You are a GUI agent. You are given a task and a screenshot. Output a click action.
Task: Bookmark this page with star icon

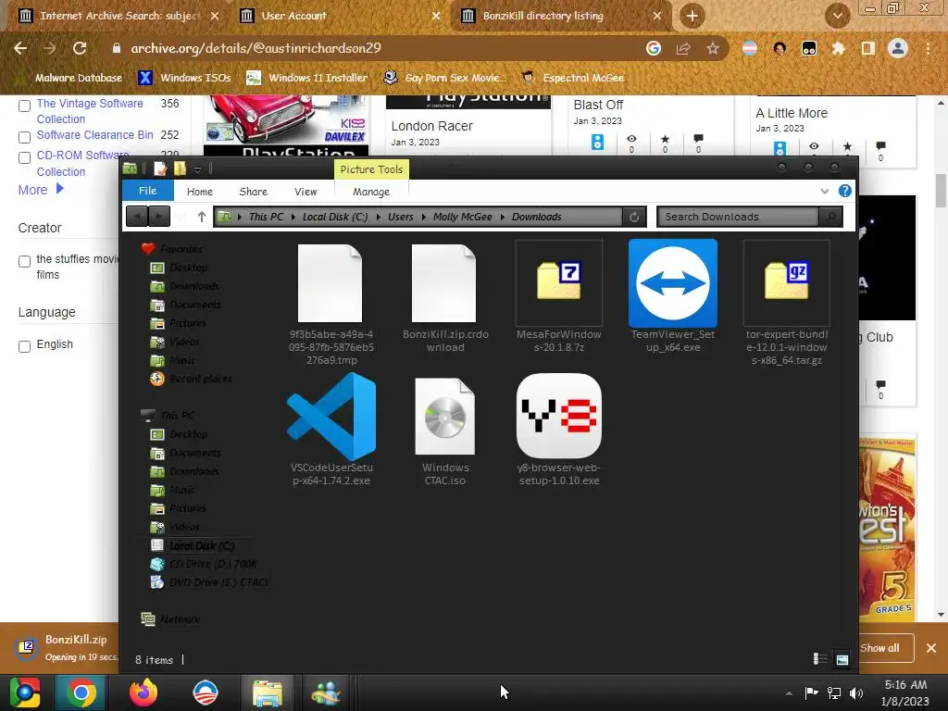coord(713,48)
